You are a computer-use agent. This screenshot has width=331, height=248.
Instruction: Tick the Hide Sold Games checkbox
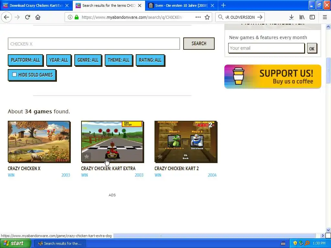(x=14, y=75)
